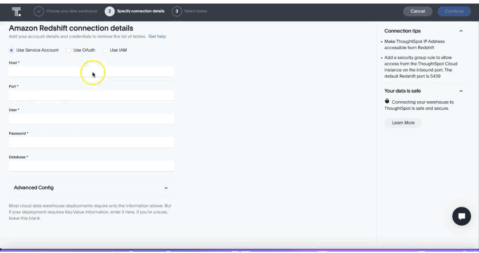Click the lock icon under Your data is safe

(387, 101)
